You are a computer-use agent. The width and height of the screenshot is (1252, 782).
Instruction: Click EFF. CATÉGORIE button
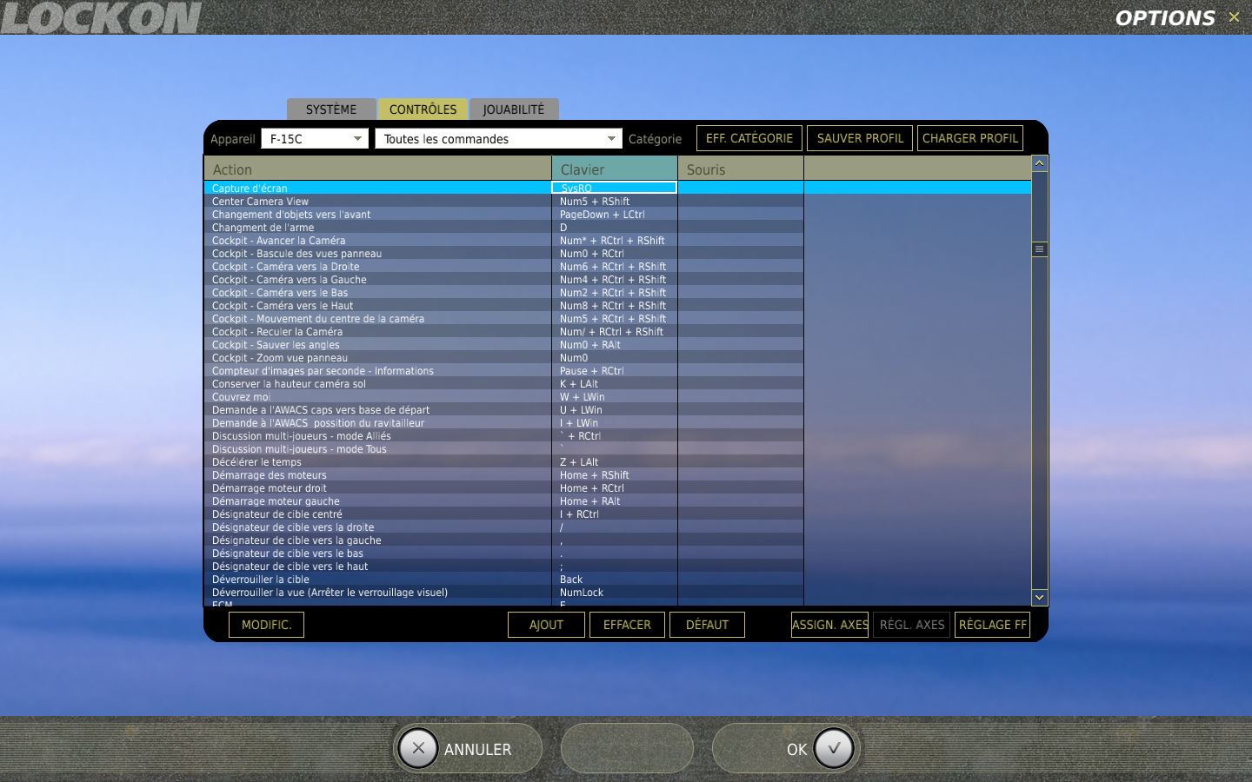tap(749, 138)
